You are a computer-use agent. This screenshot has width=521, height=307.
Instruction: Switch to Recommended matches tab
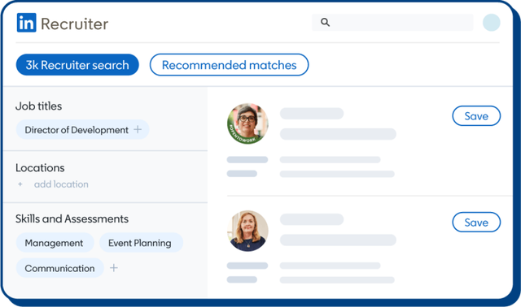click(229, 65)
